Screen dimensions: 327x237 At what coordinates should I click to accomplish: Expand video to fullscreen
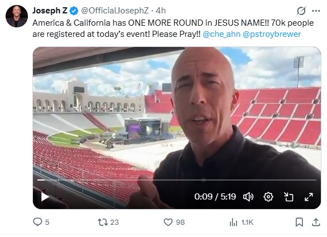coord(309,197)
